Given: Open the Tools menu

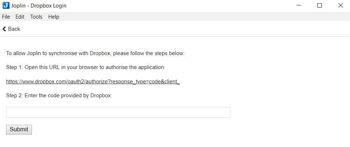Looking at the screenshot, I should (36, 17).
